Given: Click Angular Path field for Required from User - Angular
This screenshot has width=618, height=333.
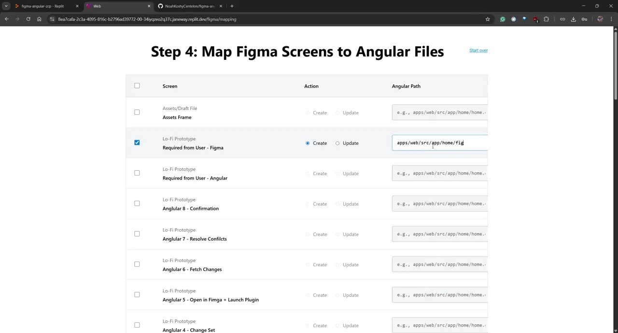Looking at the screenshot, I should click(x=440, y=173).
